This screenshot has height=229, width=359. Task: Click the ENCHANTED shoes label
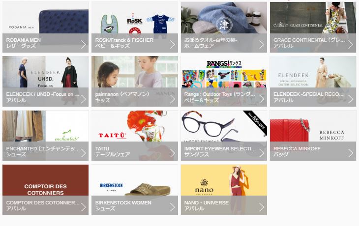43,151
